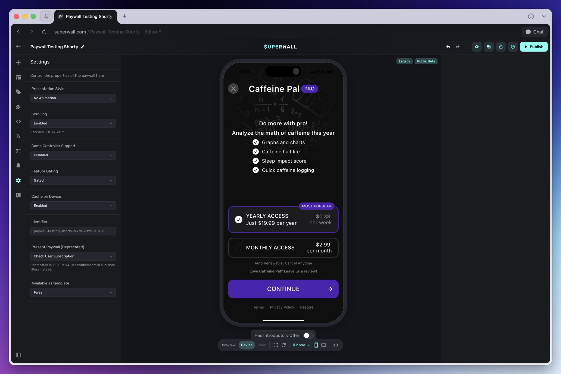Click the Publish button
This screenshot has width=561, height=374.
(x=534, y=47)
